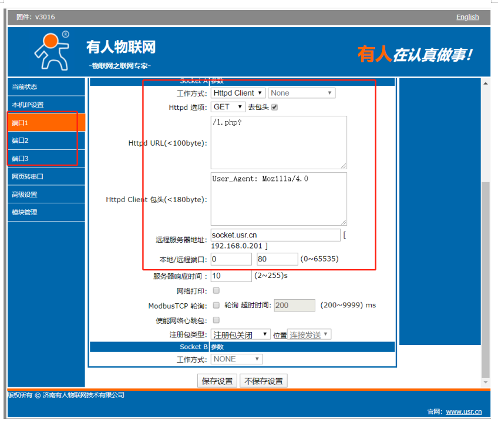This screenshot has width=498, height=429.
Task: Switch language via English link
Action: point(467,17)
